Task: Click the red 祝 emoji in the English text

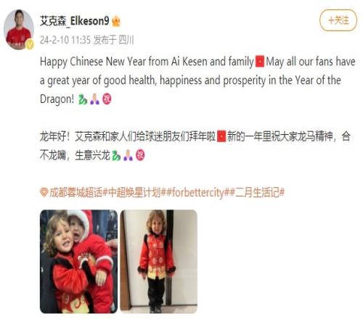Action: tap(107, 99)
